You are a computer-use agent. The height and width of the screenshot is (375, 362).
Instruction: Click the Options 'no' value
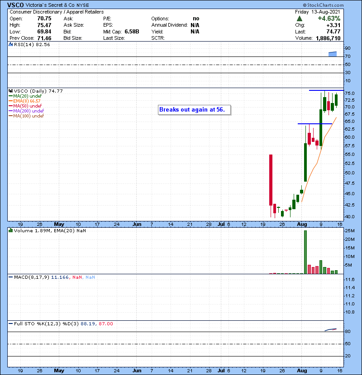[x=196, y=19]
